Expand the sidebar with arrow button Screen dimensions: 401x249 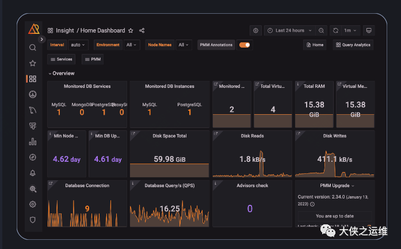[41, 39]
